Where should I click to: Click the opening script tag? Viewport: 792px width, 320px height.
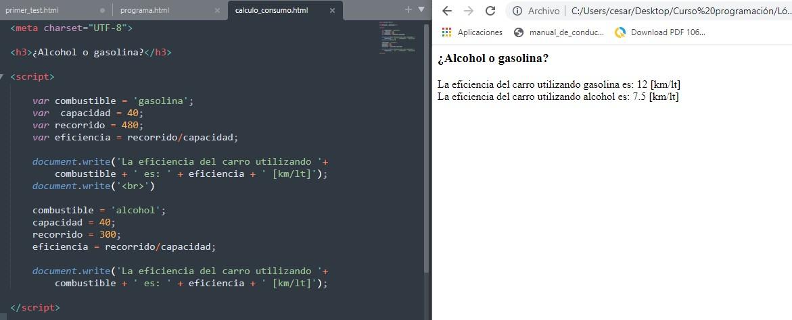[32, 76]
